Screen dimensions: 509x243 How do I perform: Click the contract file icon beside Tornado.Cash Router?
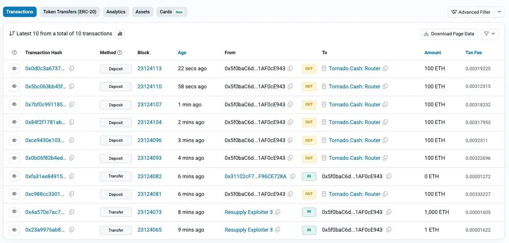(x=323, y=68)
